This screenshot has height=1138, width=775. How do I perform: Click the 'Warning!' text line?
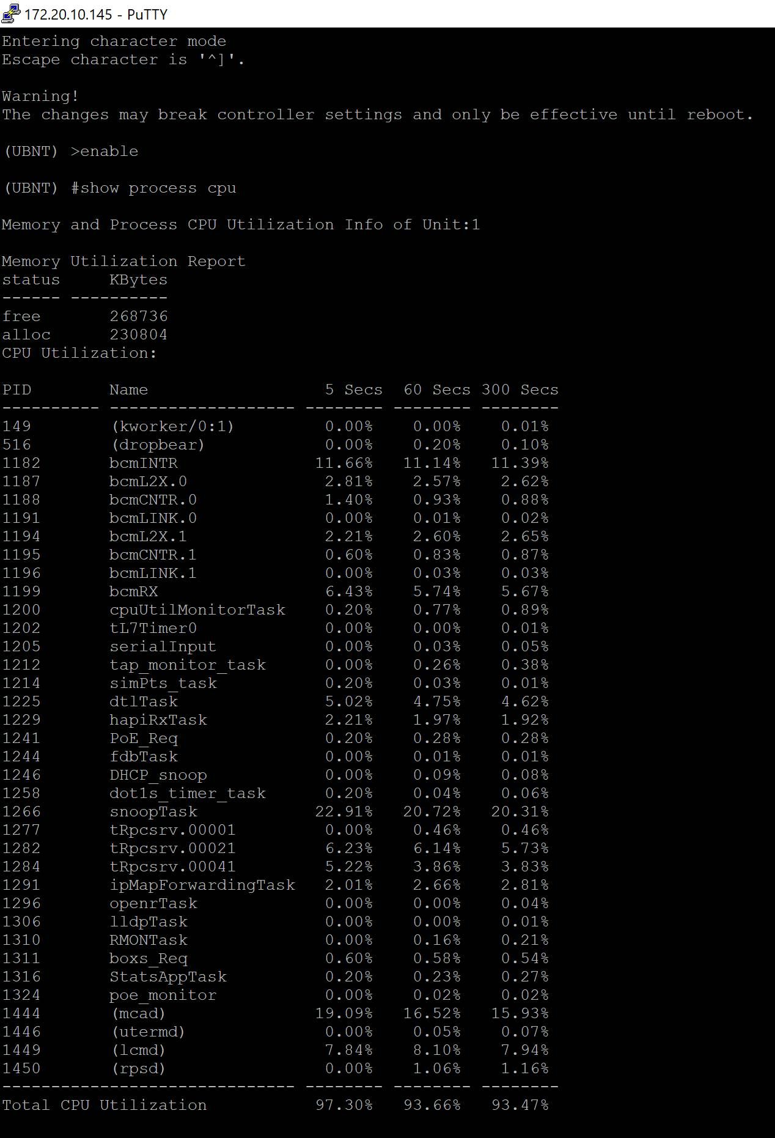pos(40,97)
